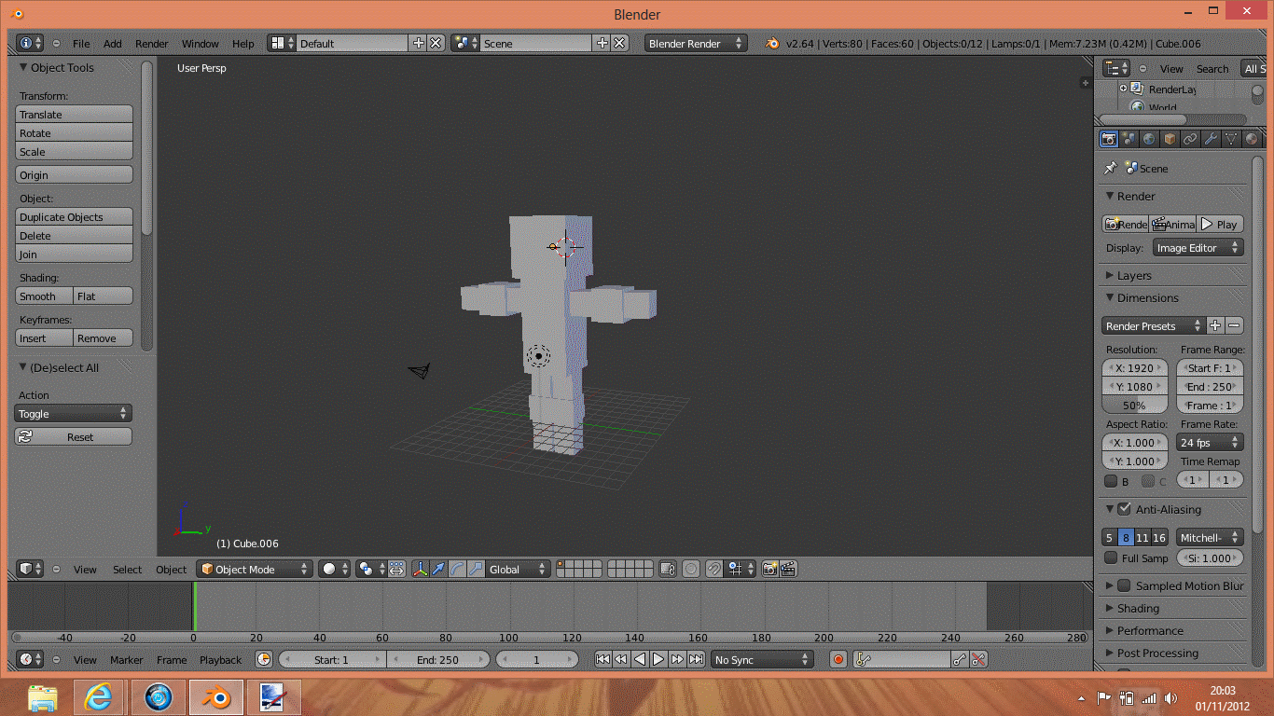Open the Object Mode dropdown
1274x716 pixels.
pos(254,569)
